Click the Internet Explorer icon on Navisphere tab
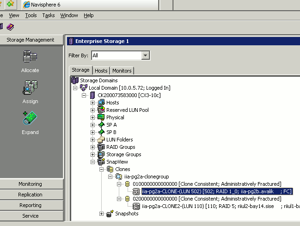This screenshot has width=300, height=226. point(26,5)
